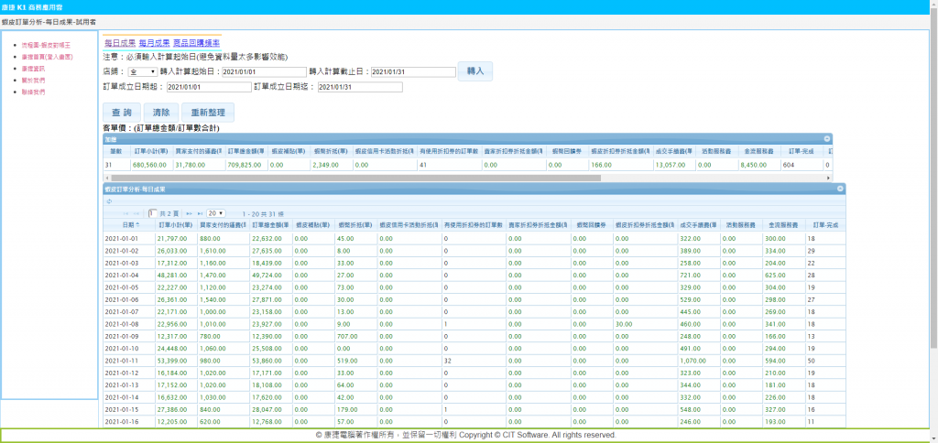Collapse the 加總 summary panel
This screenshot has width=938, height=443.
[x=827, y=138]
